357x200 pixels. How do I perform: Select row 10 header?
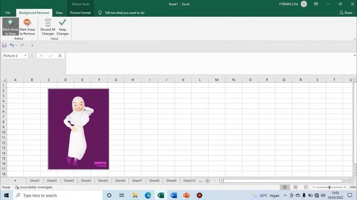4,132
